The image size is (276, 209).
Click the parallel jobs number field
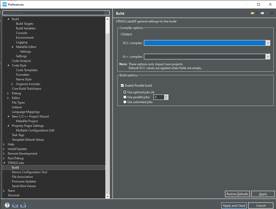159,97
